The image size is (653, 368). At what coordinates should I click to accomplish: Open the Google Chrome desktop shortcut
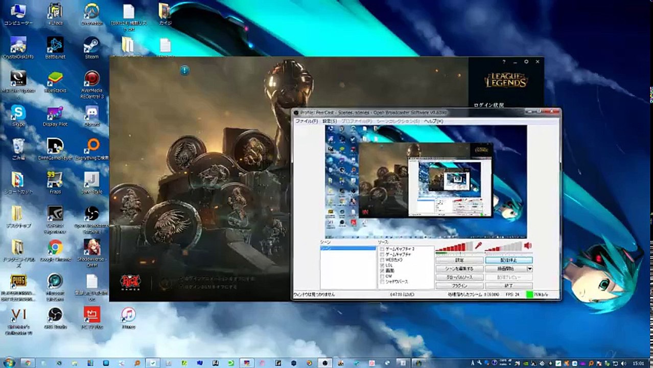55,250
